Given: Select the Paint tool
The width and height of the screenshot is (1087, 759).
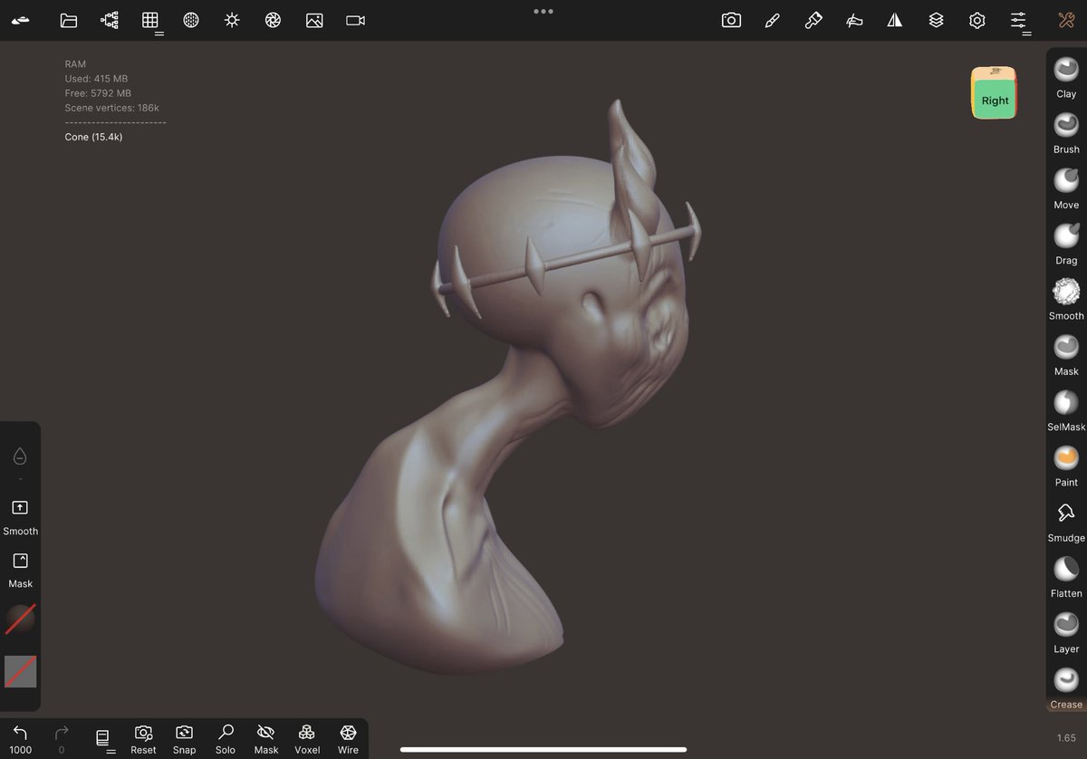Looking at the screenshot, I should click(1066, 465).
